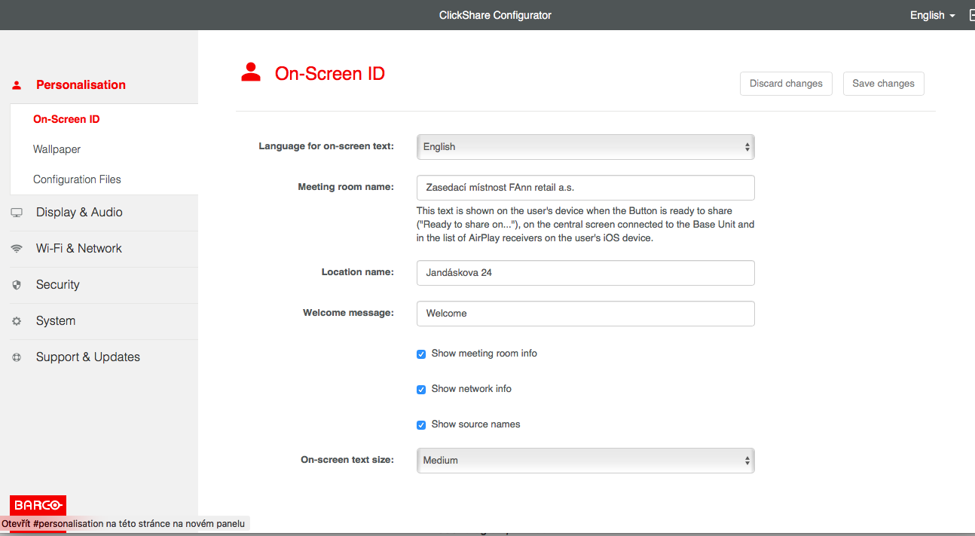Click the logout icon at top right
Viewport: 975px width, 536px height.
pyautogui.click(x=970, y=15)
